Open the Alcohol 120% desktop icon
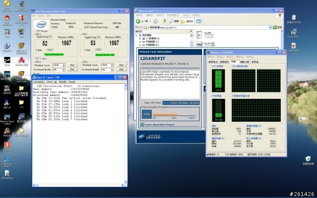This screenshot has height=198, width=317. 21,60
